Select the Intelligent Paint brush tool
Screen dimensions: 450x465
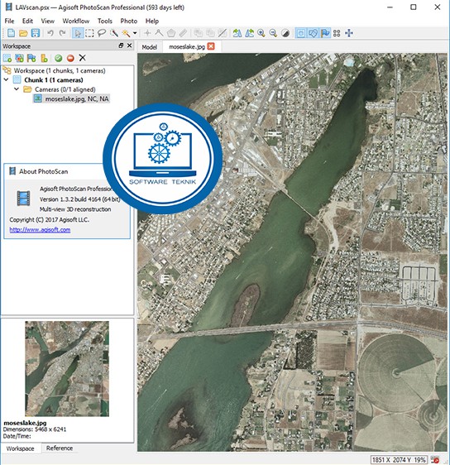(114, 33)
